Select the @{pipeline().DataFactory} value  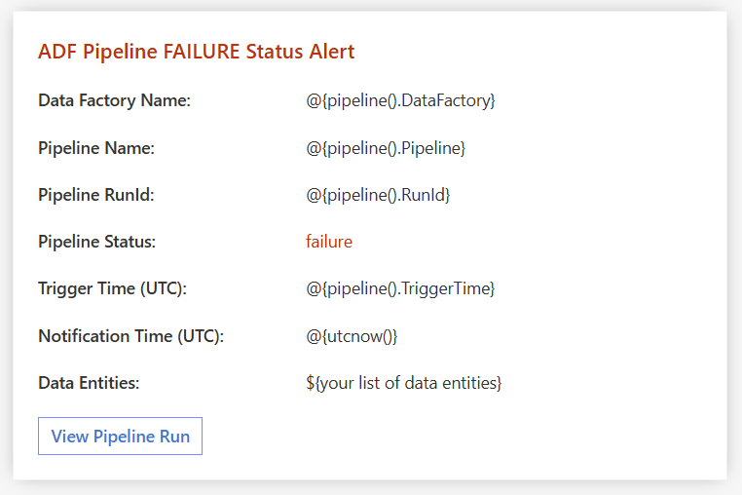(x=400, y=100)
